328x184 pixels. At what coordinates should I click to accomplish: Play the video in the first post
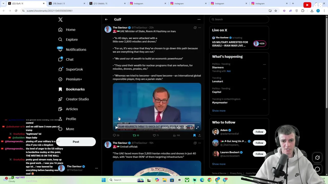point(116,128)
